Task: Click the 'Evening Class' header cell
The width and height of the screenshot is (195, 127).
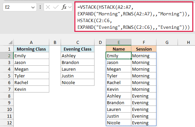Action: (78, 49)
